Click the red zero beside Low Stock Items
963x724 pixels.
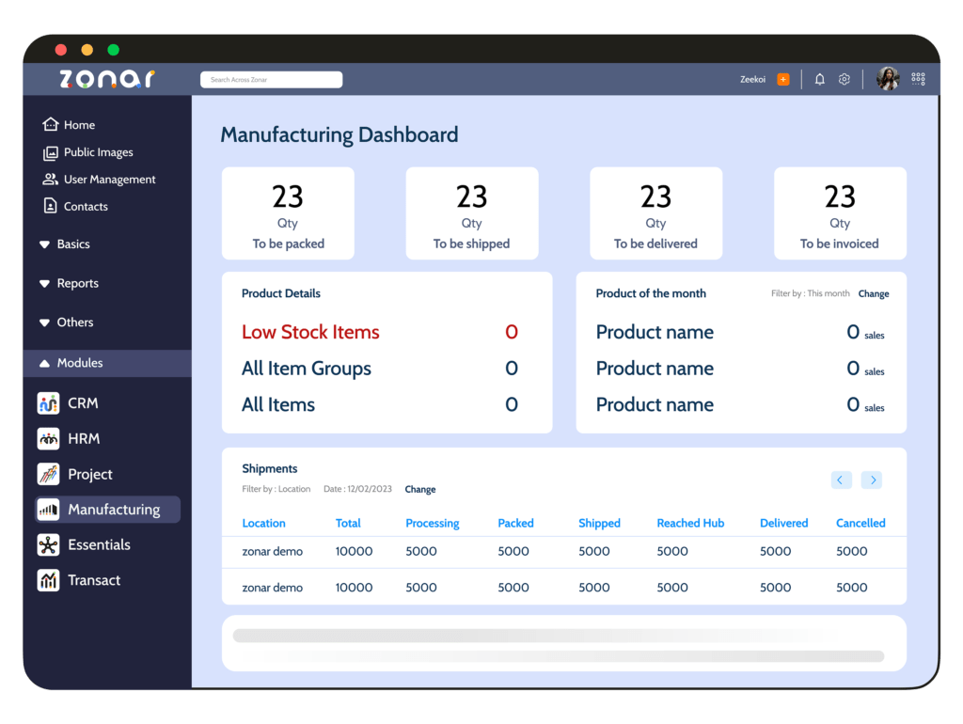coord(512,332)
